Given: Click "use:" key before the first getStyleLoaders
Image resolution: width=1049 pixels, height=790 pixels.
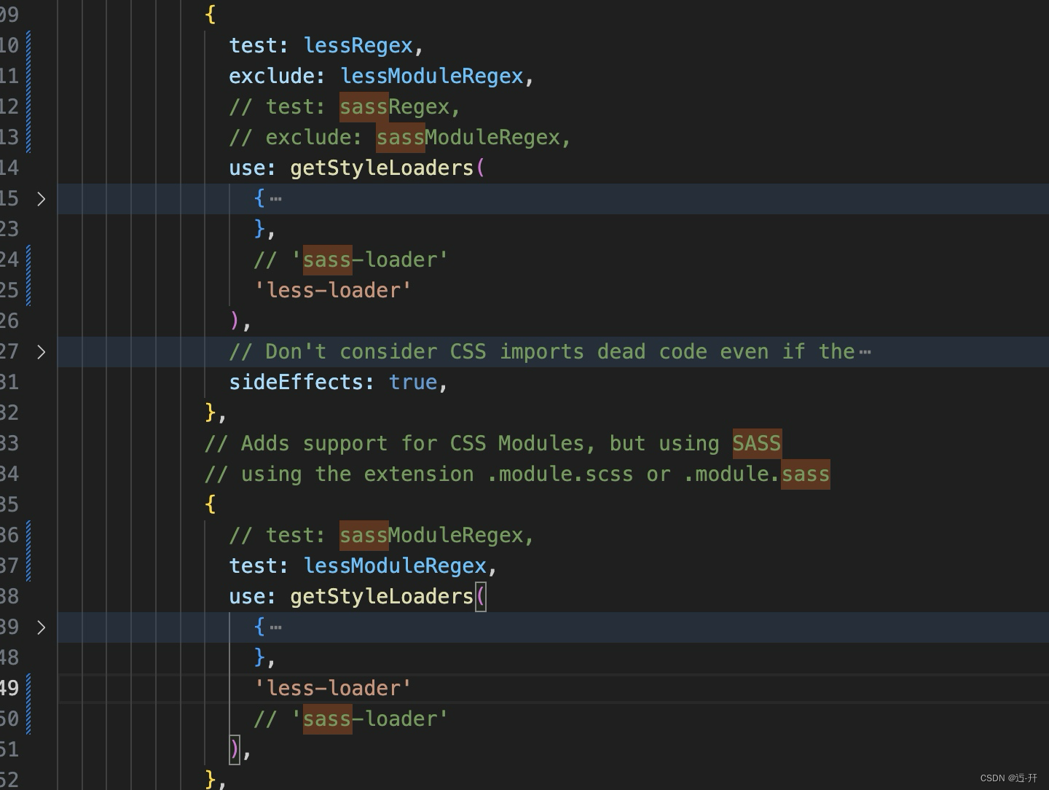Looking at the screenshot, I should [254, 168].
